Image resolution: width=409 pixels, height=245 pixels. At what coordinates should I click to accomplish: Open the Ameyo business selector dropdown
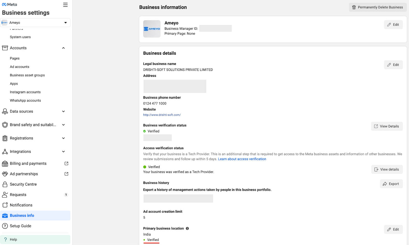[35, 23]
